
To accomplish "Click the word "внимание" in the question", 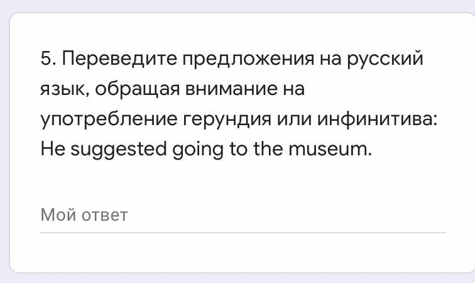I will tap(231, 89).
